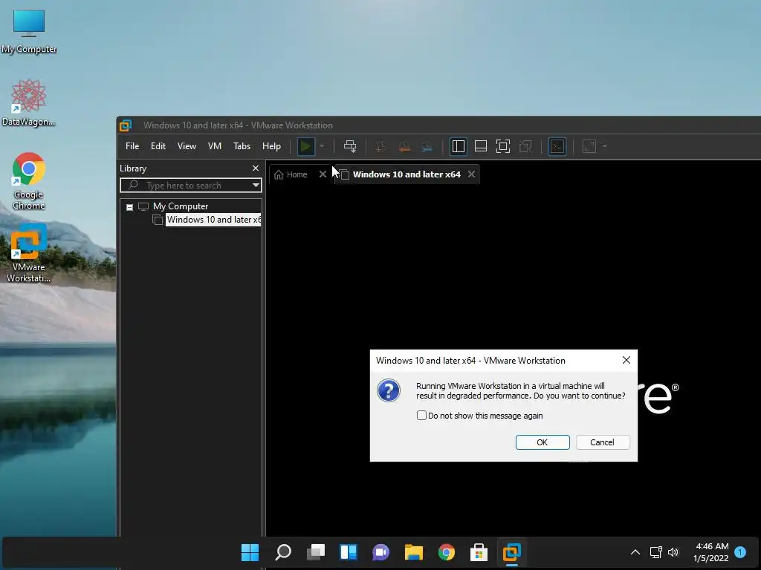Open Microsoft Store from the taskbar
This screenshot has height=570, width=761.
pyautogui.click(x=479, y=552)
